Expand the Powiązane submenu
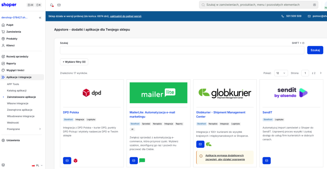327x169 pixels. coord(24,129)
